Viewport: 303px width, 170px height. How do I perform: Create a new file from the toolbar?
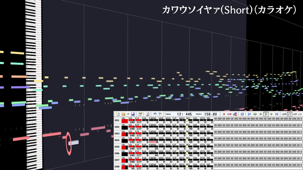(118, 114)
